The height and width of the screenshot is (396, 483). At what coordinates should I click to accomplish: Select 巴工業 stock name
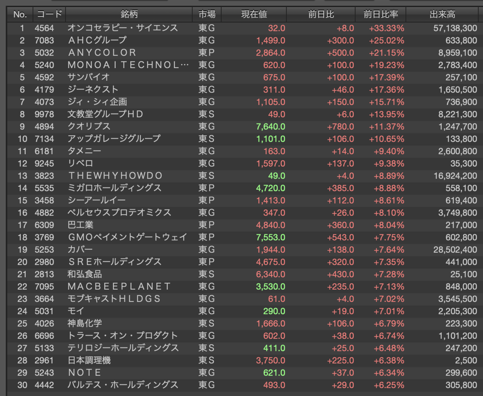point(80,225)
